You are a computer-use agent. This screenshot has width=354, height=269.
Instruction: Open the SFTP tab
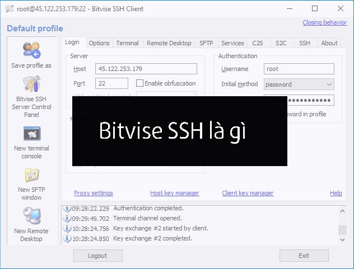206,43
